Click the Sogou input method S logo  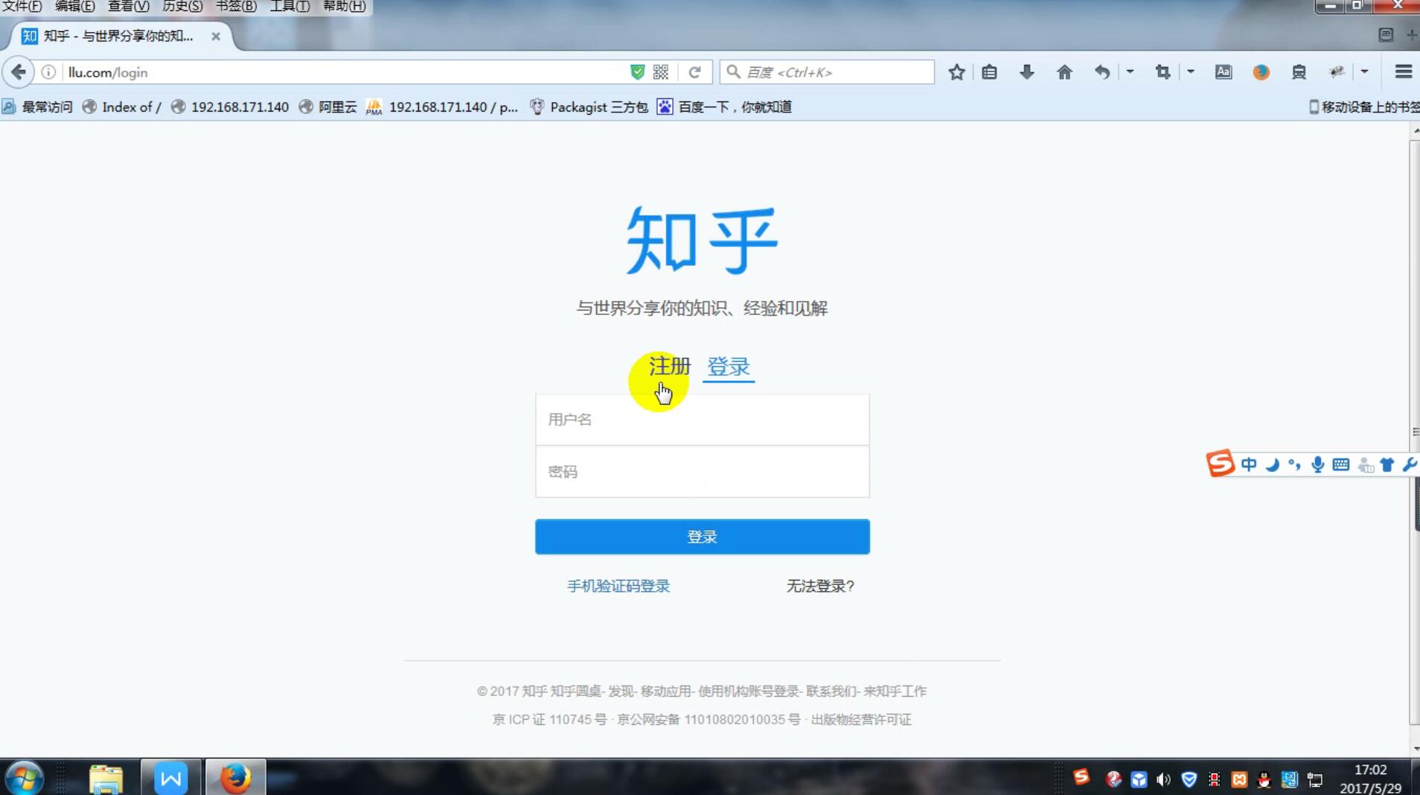click(1220, 464)
